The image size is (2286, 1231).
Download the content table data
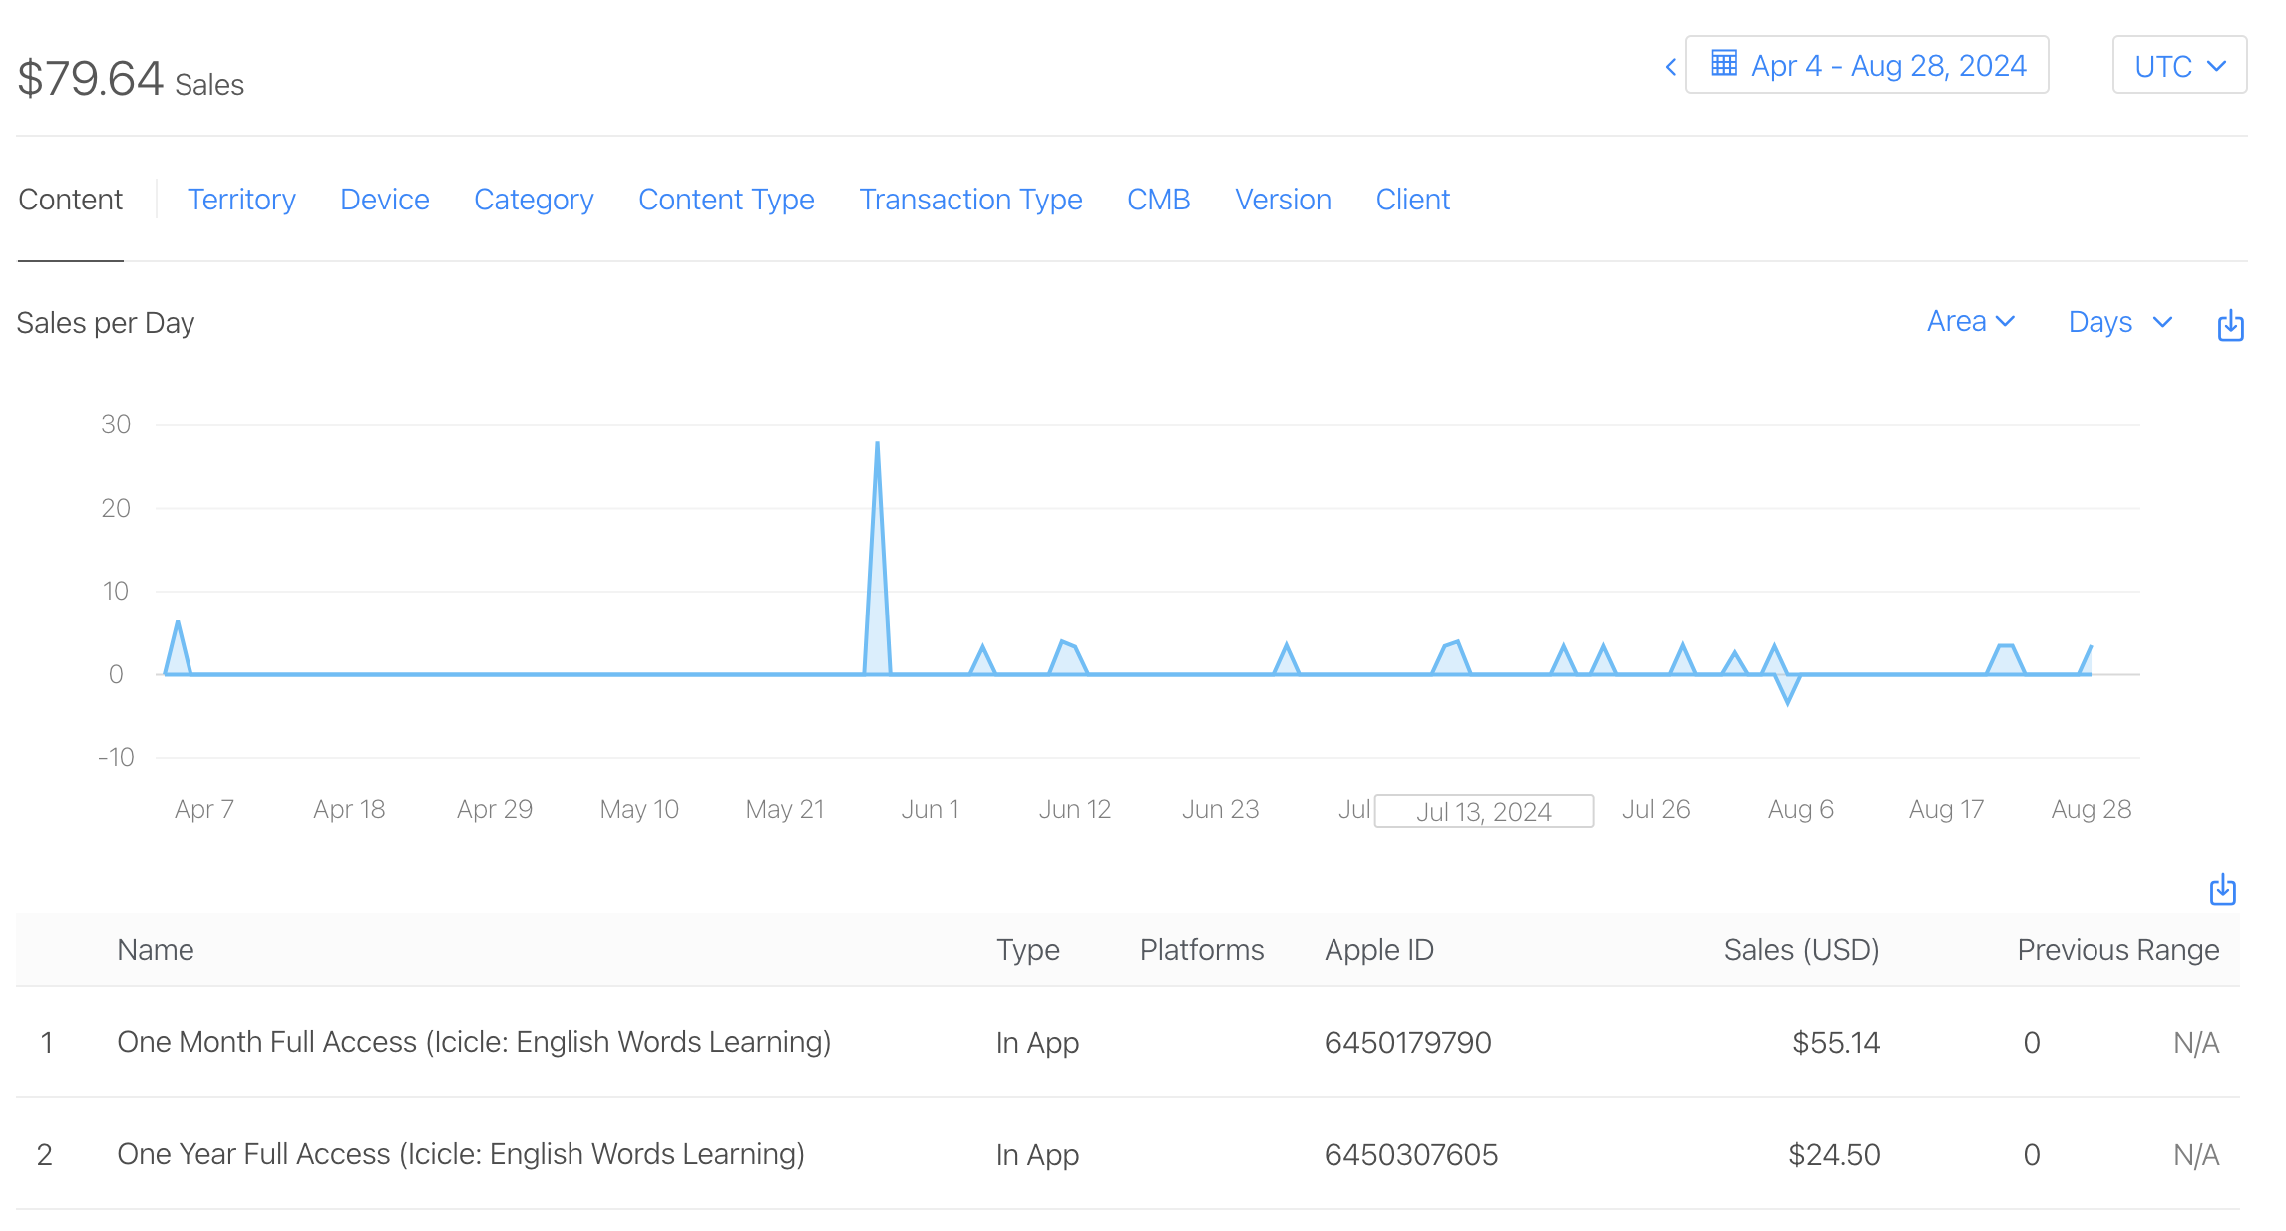(x=2222, y=889)
